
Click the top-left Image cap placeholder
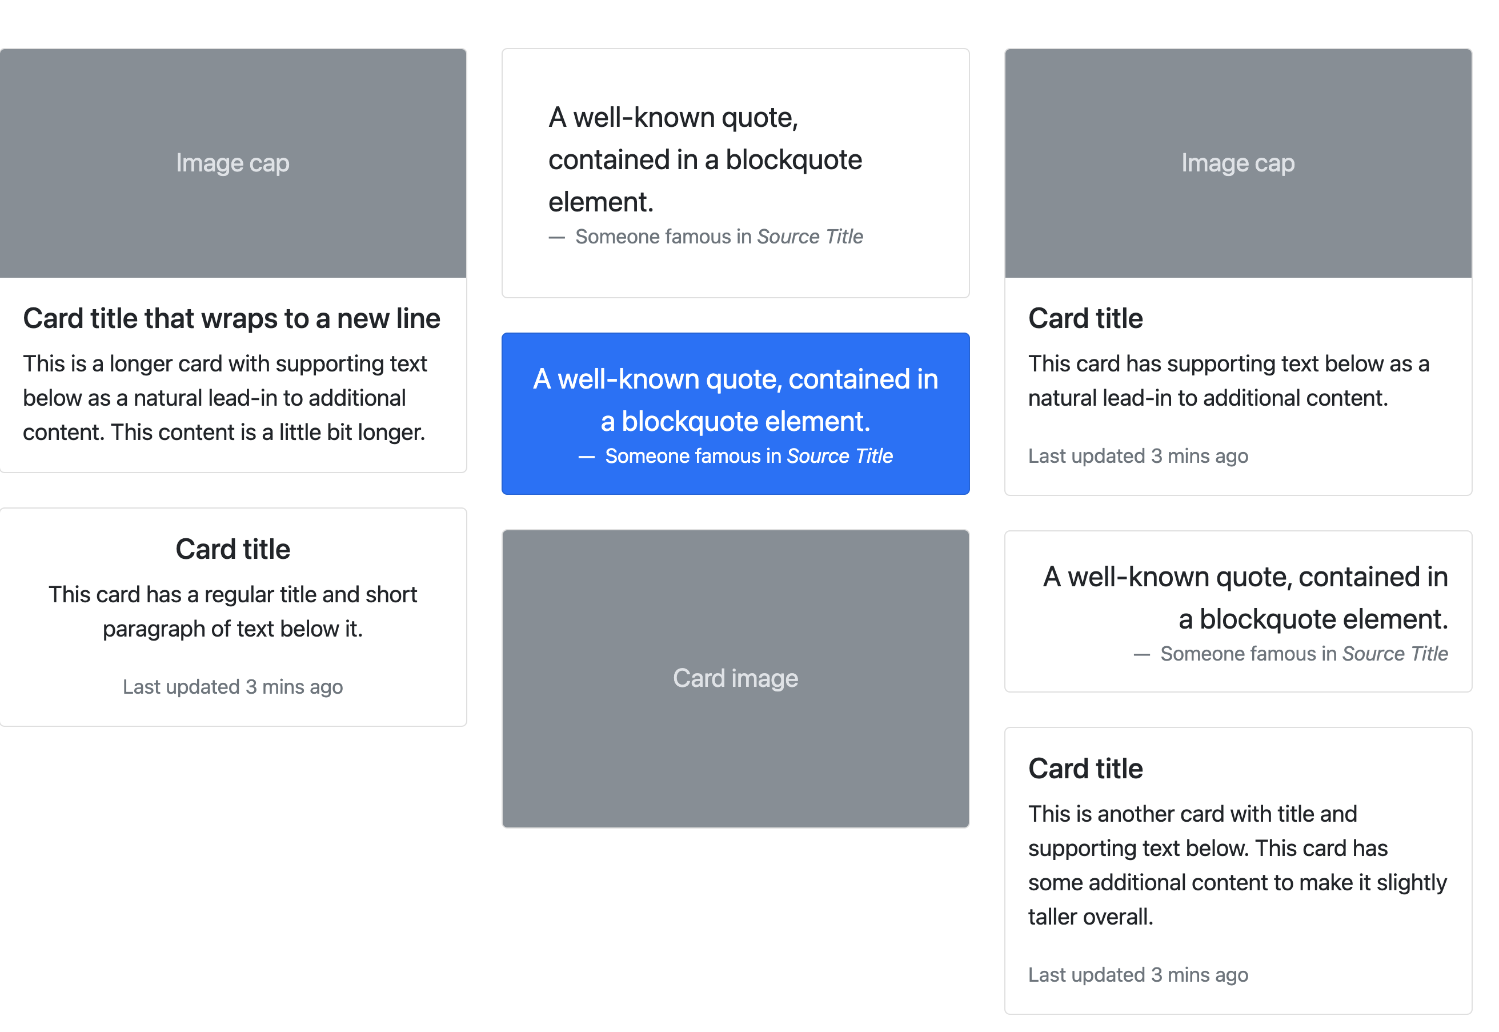point(233,162)
